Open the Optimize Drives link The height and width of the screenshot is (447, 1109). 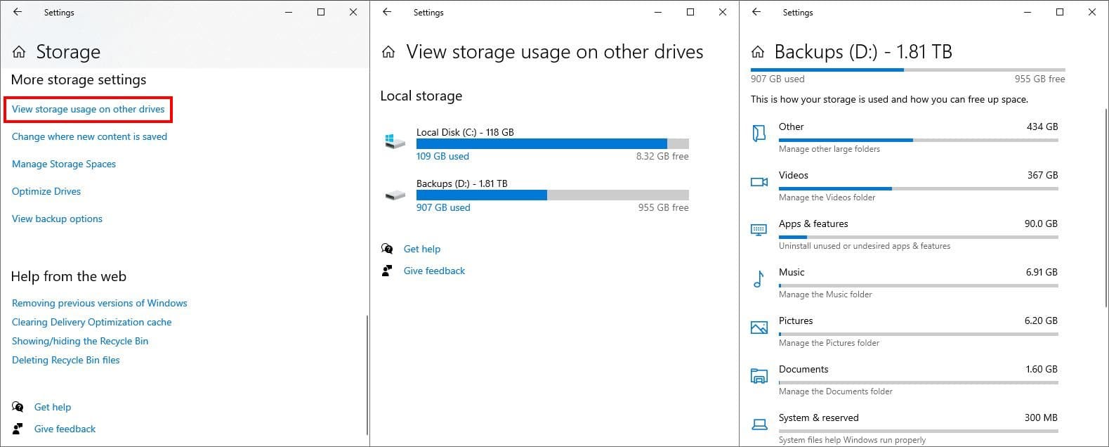[46, 192]
